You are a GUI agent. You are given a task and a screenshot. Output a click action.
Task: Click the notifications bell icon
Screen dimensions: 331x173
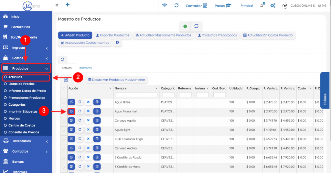point(262,5)
